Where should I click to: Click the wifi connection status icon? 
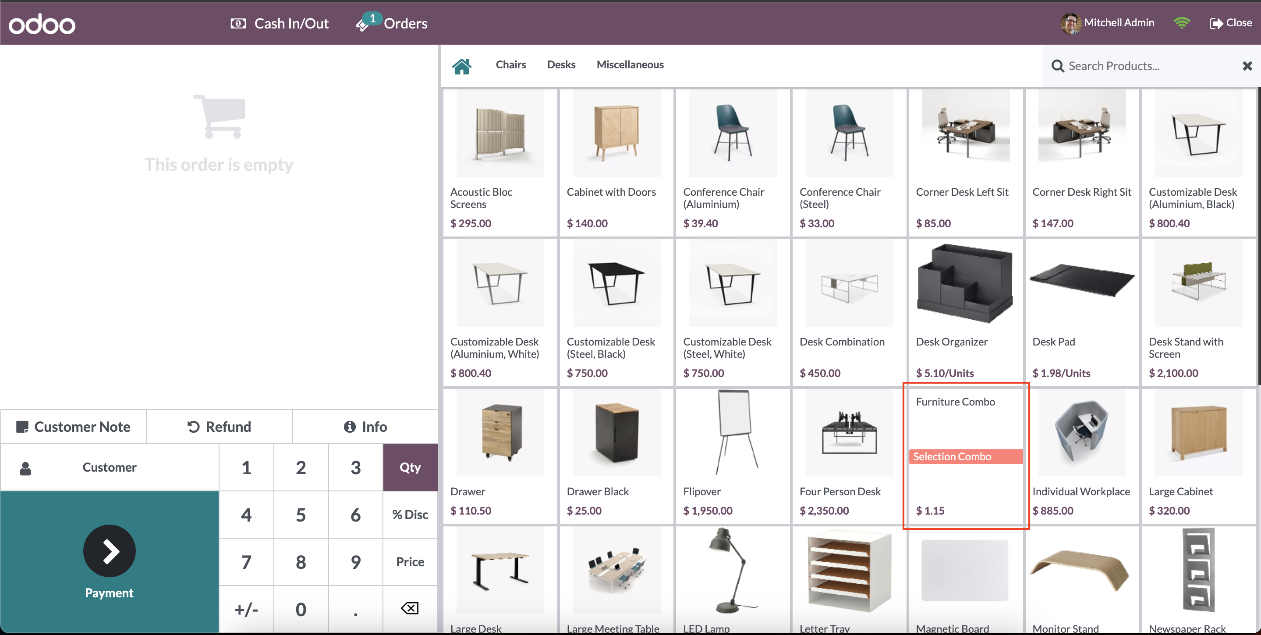point(1181,23)
